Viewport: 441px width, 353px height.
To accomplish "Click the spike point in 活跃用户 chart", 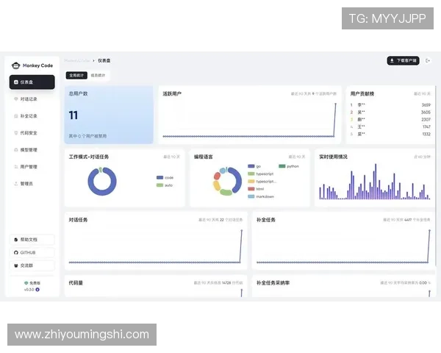I will 336,104.
